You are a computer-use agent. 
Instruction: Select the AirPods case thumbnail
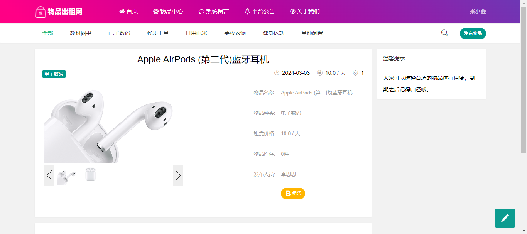tap(90, 175)
